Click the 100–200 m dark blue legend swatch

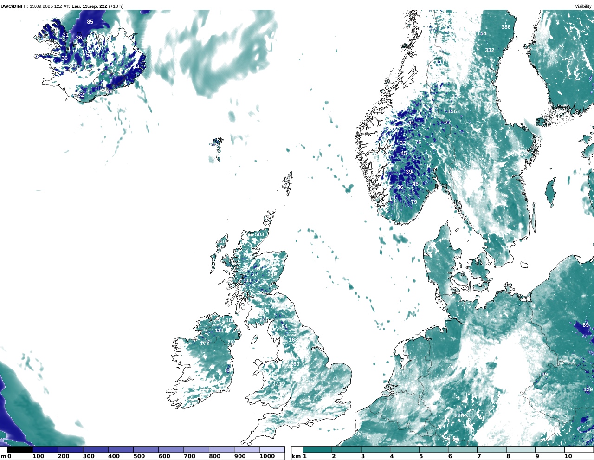point(45,449)
